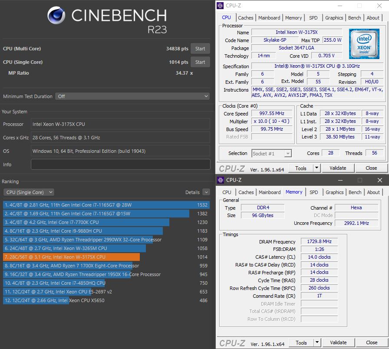Select ranking row Intel Core i7-4850HQ
The height and width of the screenshot is (349, 389).
106,283
